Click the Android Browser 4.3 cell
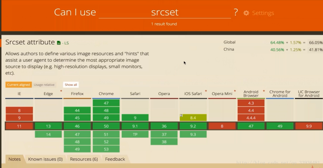 click(x=251, y=103)
